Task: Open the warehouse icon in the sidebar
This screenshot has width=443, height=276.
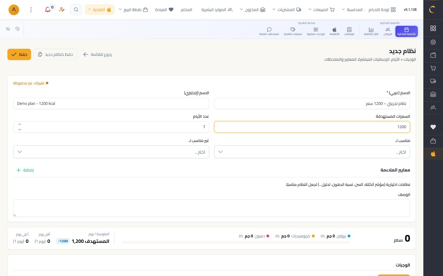Action: [x=433, y=94]
